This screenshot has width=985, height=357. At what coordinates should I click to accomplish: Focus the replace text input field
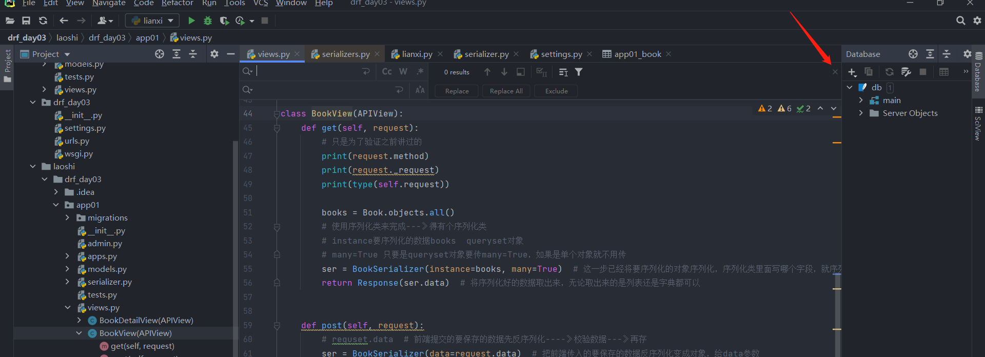tap(323, 90)
